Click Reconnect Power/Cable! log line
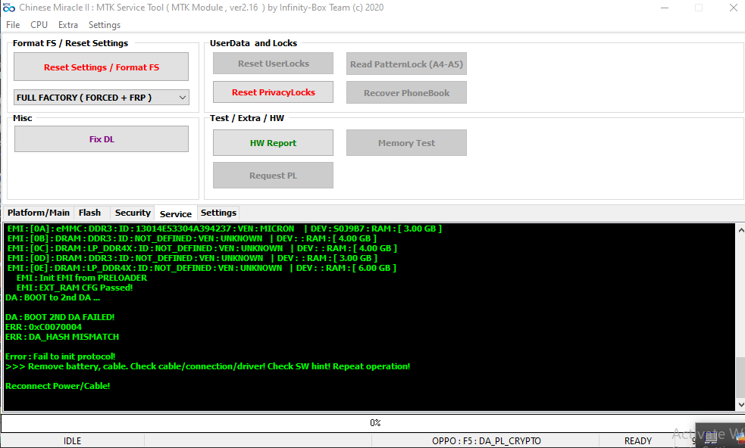Screen dimensions: 745x448 tap(58, 386)
